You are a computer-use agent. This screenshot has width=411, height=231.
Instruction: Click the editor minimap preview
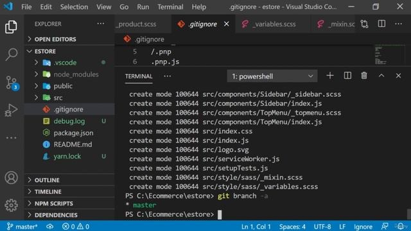pyautogui.click(x=389, y=55)
